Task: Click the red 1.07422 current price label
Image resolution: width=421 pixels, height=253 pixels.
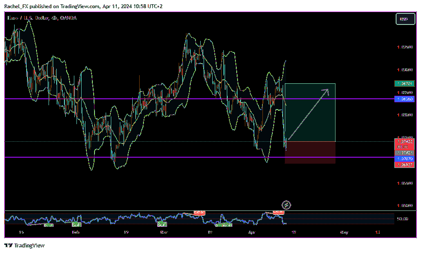Action: click(x=404, y=144)
